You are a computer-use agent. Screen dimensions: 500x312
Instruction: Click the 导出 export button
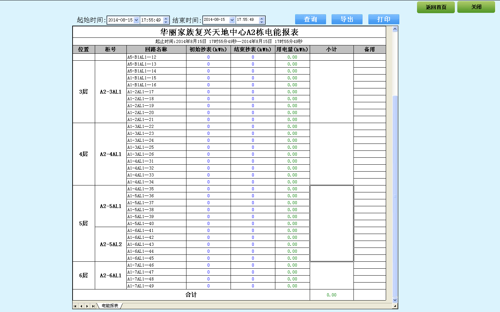pos(347,19)
